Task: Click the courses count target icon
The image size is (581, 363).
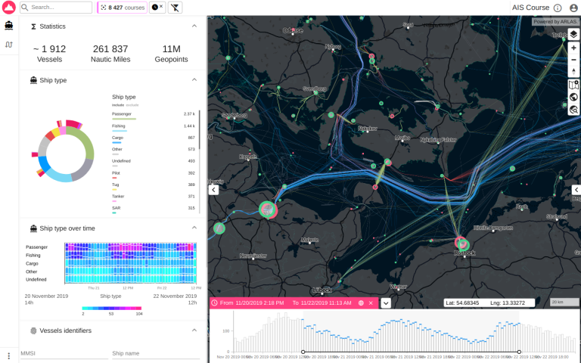Action: click(104, 8)
